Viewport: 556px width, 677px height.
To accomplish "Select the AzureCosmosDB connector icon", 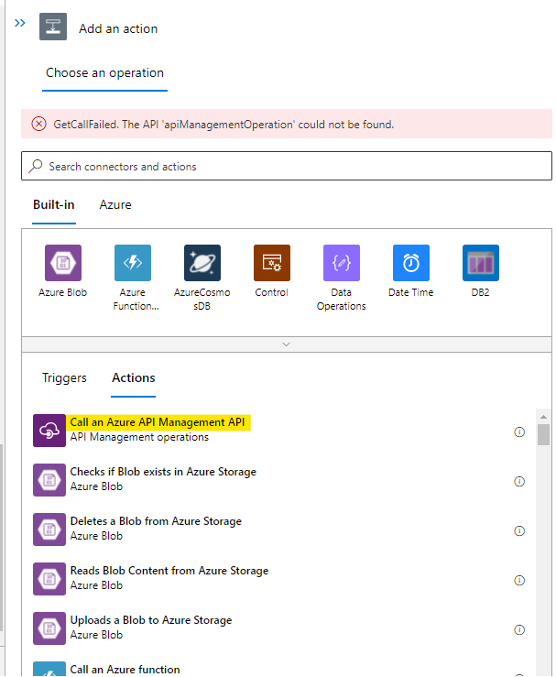I will point(202,263).
